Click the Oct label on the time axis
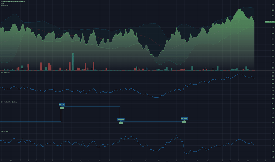Viewport: 275px width, 162px height. click(x=184, y=161)
